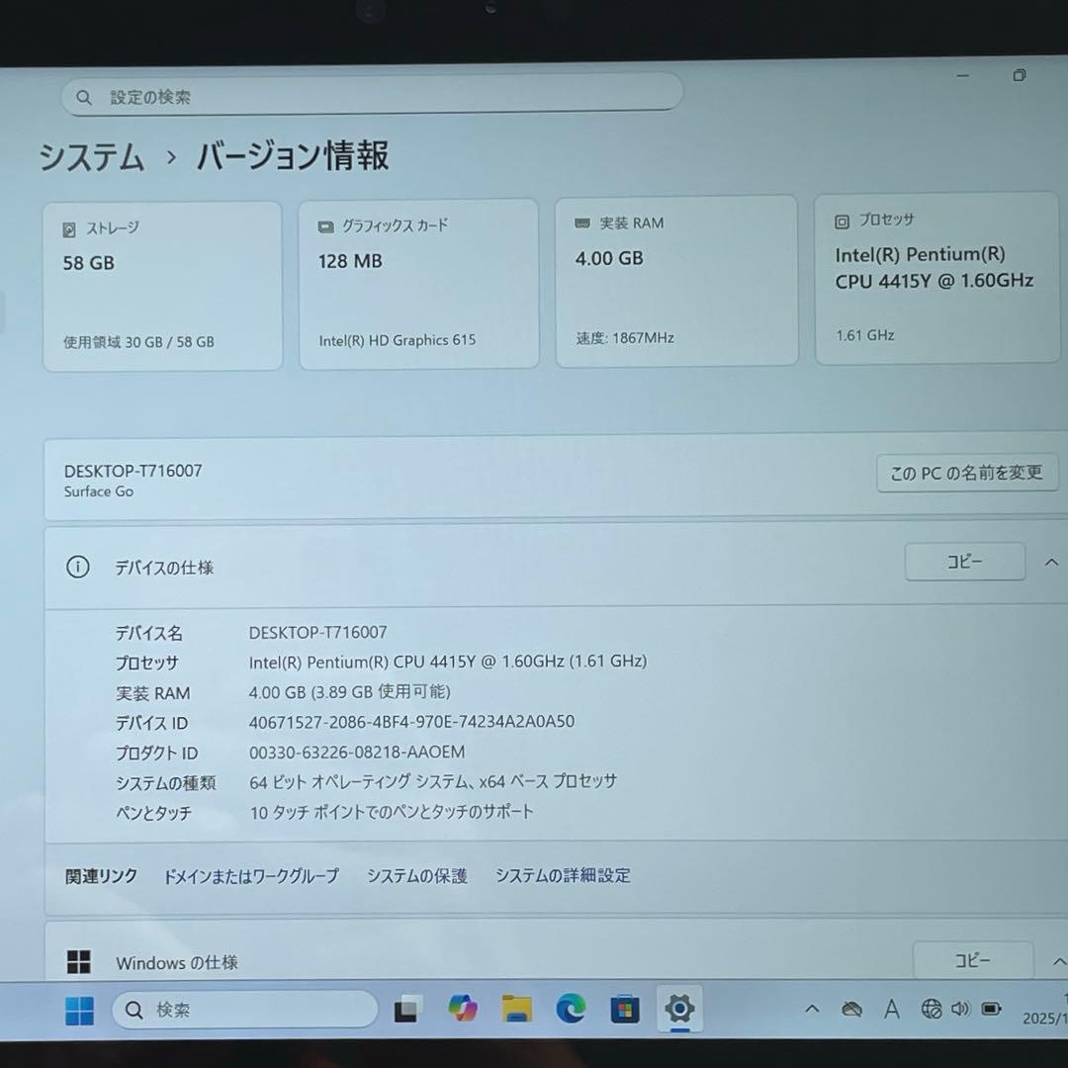Click the IME A input indicator
Viewport: 1068px width, 1068px height.
[x=892, y=1009]
